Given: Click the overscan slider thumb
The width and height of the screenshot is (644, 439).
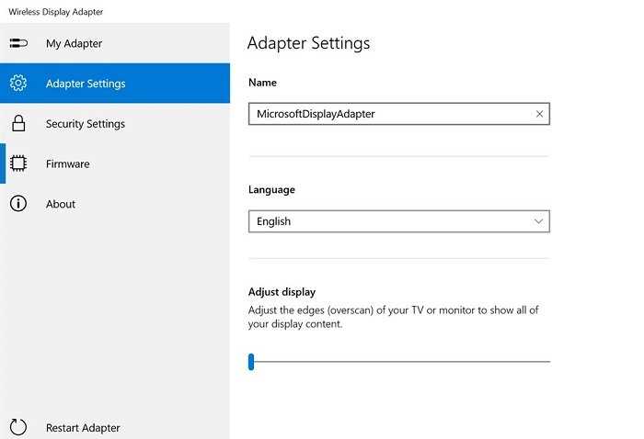Looking at the screenshot, I should 251,362.
